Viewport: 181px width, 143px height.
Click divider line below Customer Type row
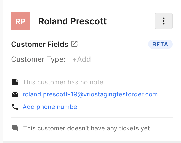coord(92,71)
